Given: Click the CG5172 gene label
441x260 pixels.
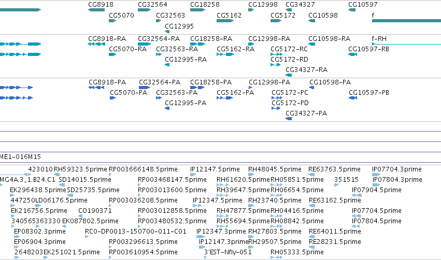Looking at the screenshot, I should click(283, 15).
